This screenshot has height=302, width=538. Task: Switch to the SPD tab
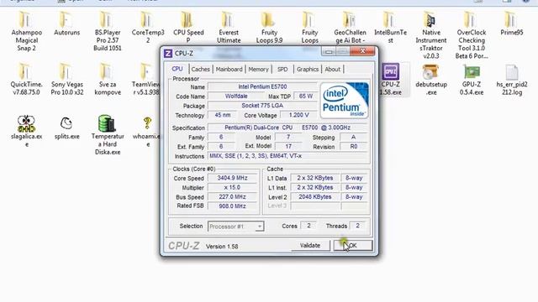pos(282,69)
